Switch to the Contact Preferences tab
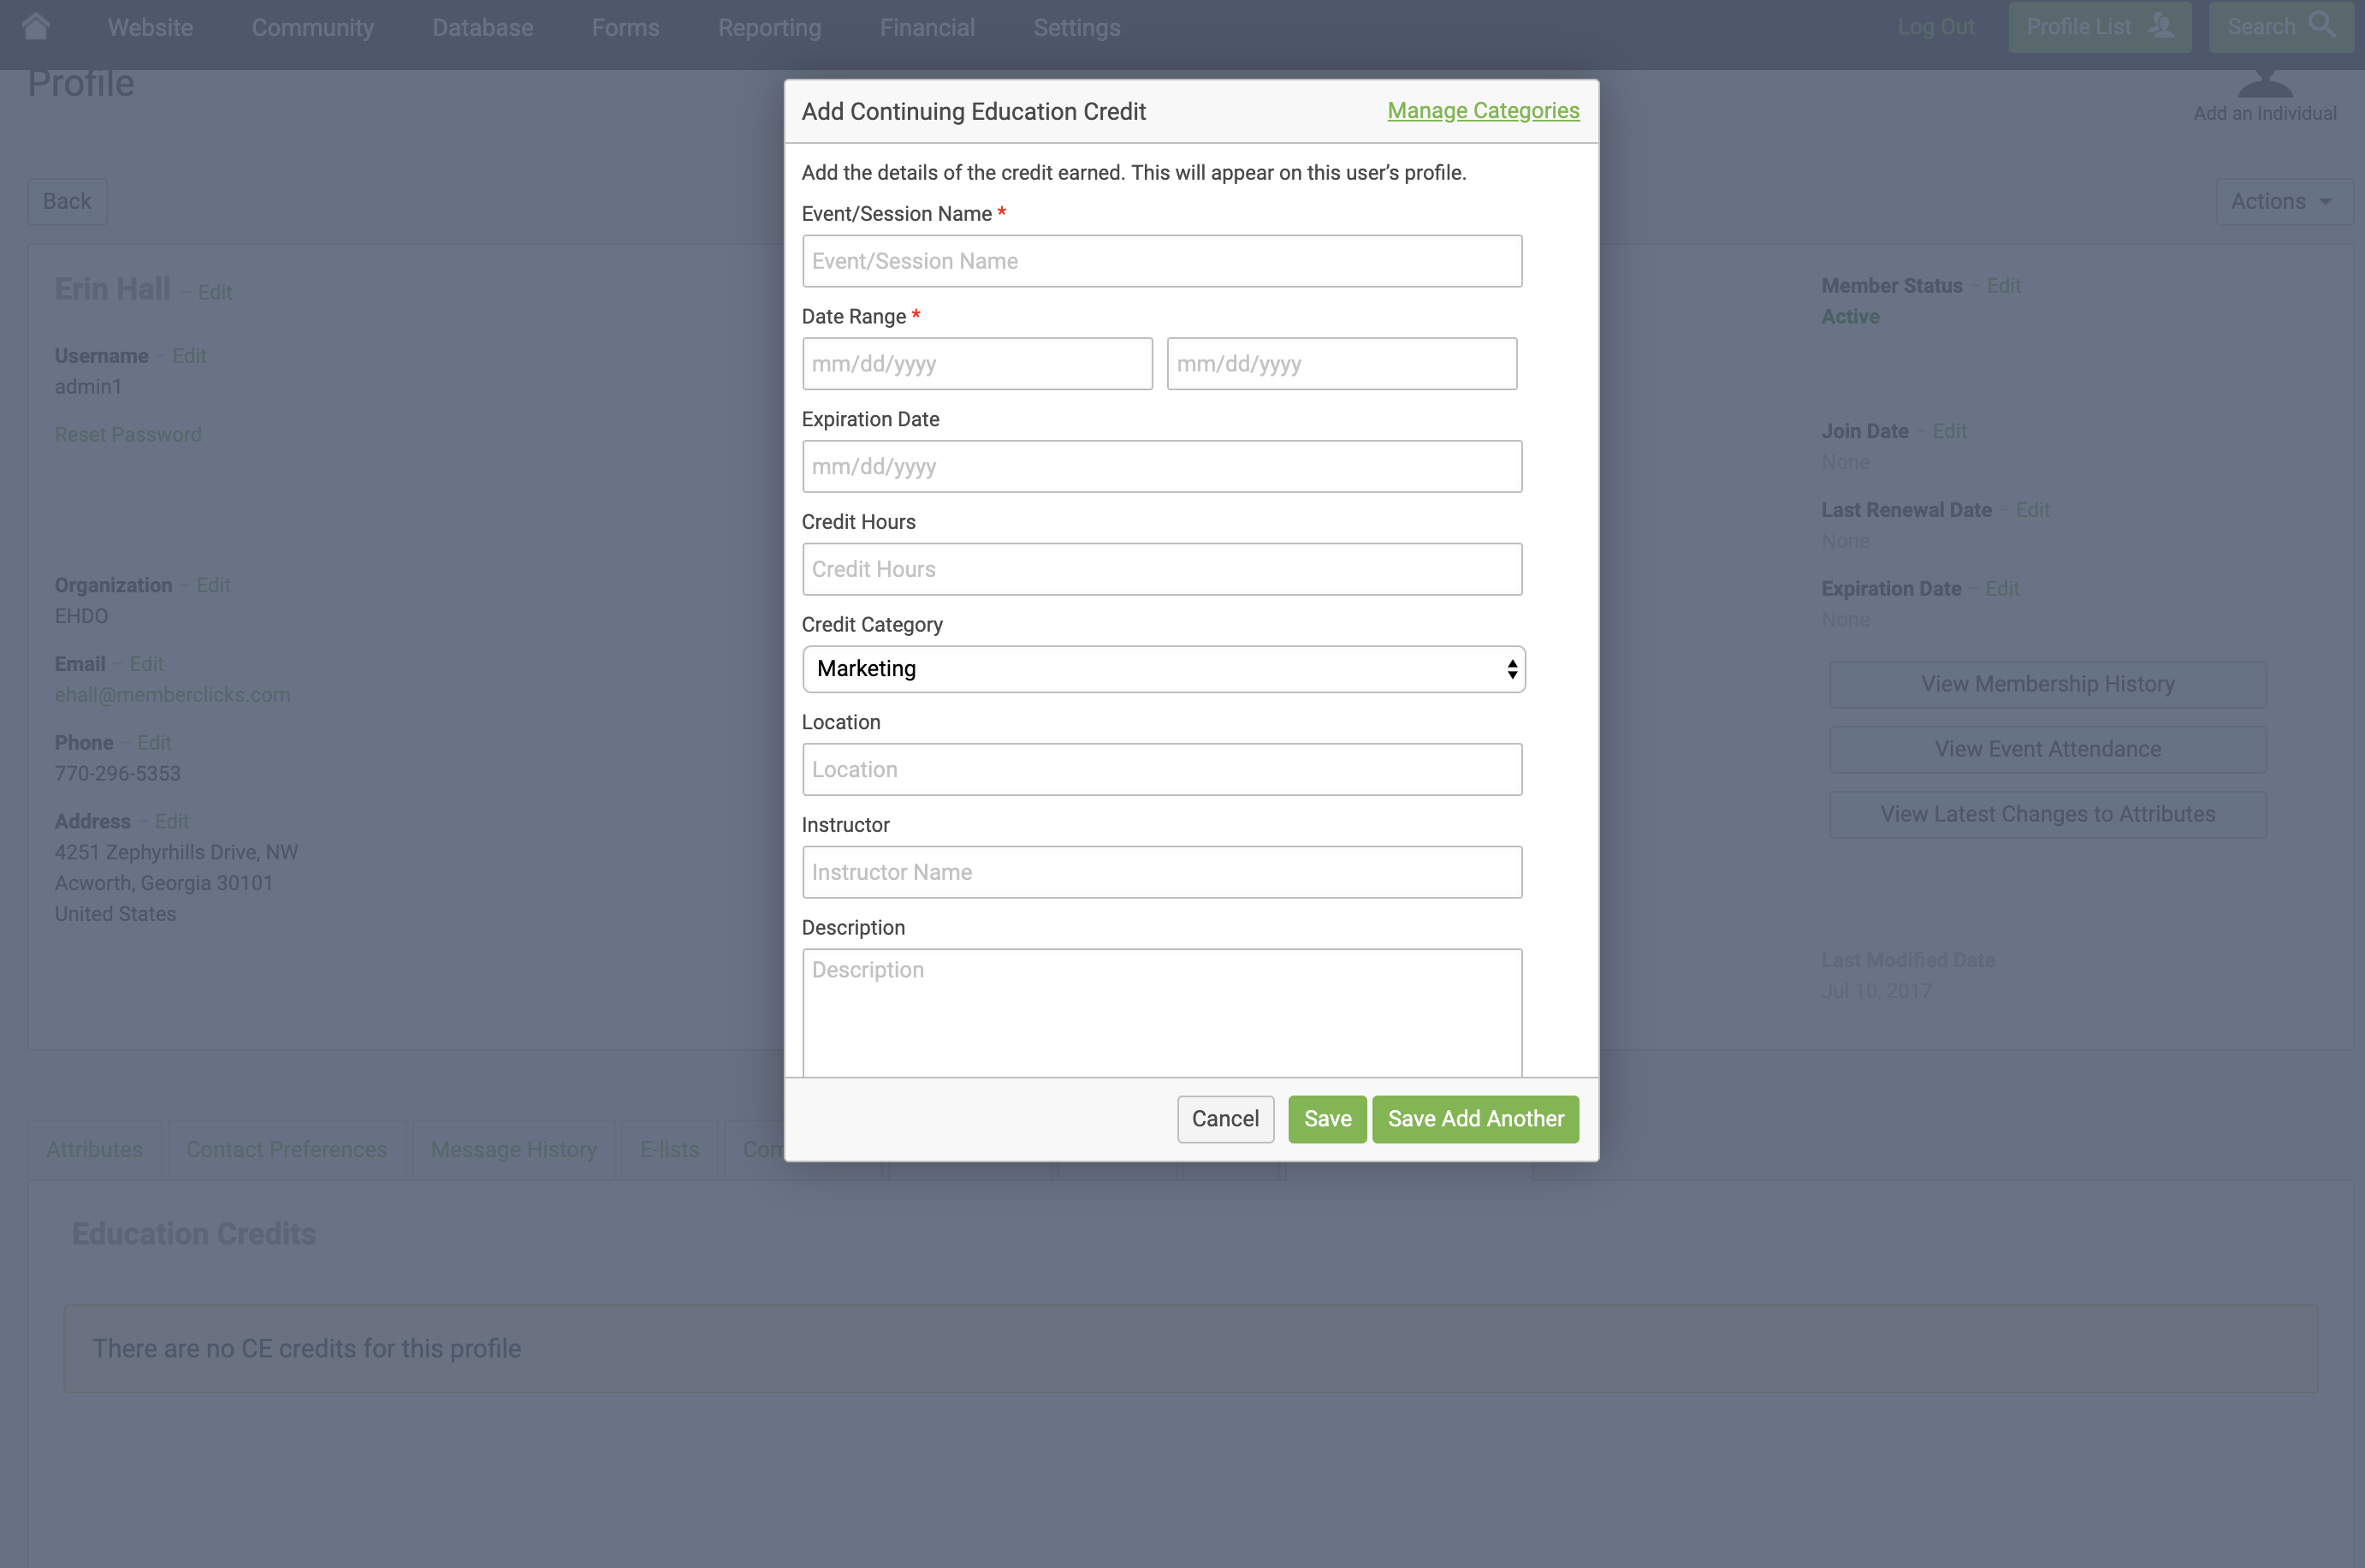 click(x=286, y=1150)
